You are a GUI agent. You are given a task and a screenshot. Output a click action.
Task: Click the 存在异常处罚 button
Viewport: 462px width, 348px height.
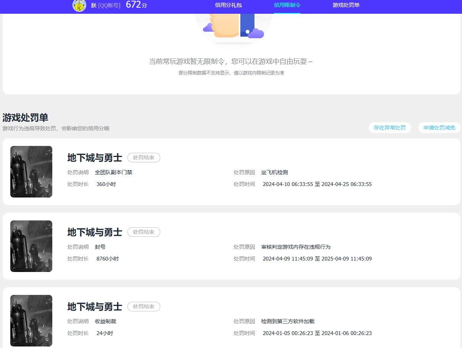(390, 128)
